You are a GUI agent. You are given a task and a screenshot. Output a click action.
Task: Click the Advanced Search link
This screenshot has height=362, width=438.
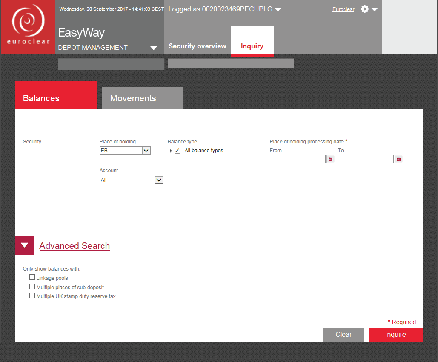pos(74,246)
